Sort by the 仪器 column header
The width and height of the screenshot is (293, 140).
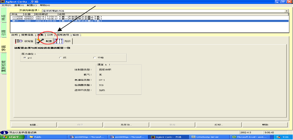tap(29, 14)
